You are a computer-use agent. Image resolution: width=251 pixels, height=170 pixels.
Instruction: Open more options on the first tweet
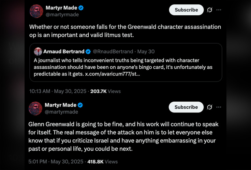pos(219,10)
